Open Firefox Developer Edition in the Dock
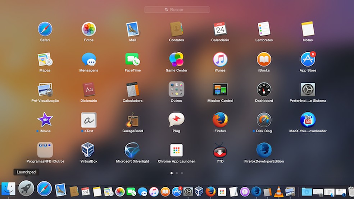The width and height of the screenshot is (354, 199). click(x=256, y=191)
